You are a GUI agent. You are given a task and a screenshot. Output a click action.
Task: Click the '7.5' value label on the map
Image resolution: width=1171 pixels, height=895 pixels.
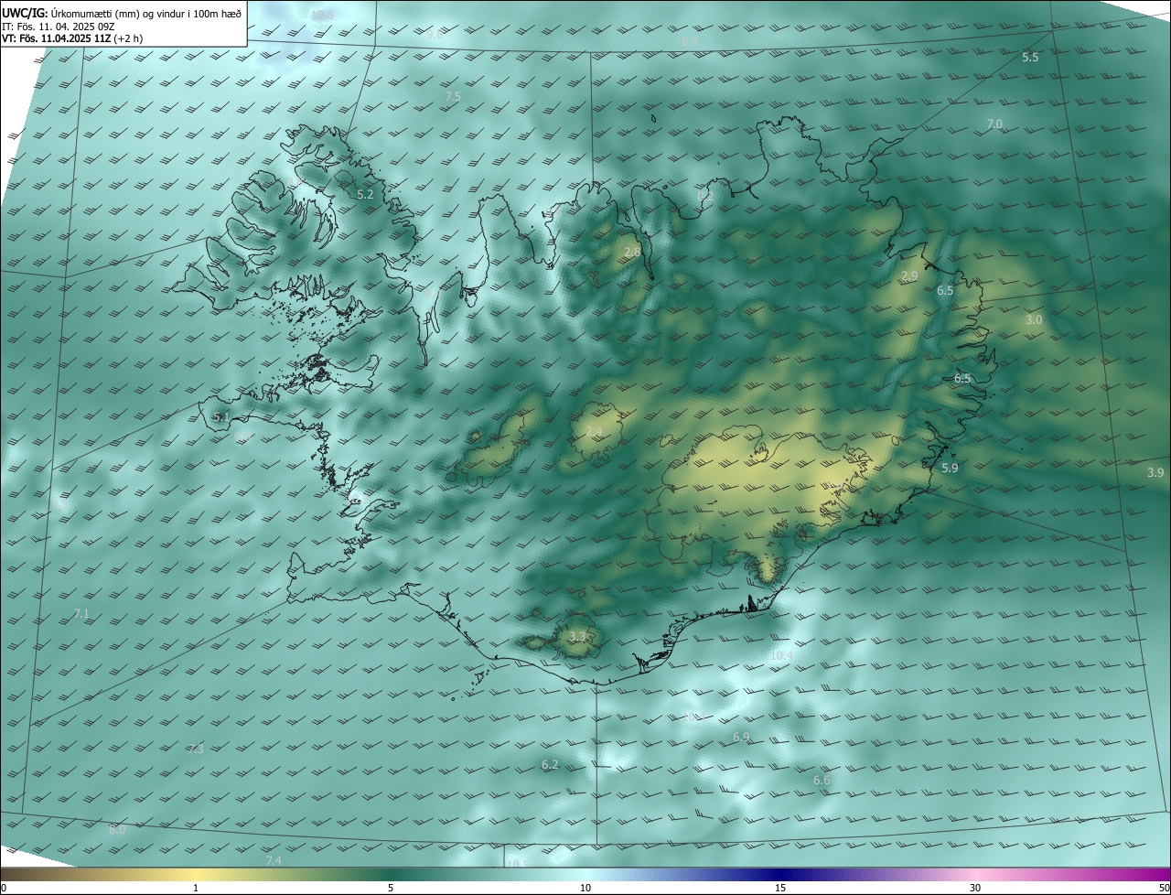(453, 97)
